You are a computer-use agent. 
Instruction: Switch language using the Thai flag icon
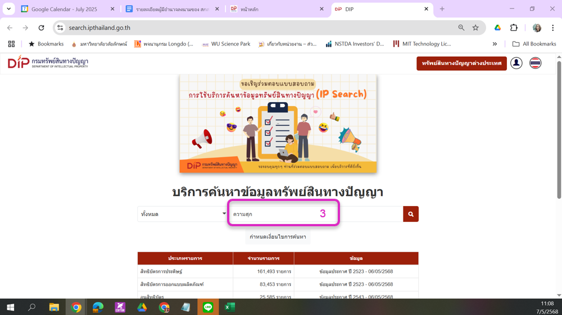click(535, 63)
